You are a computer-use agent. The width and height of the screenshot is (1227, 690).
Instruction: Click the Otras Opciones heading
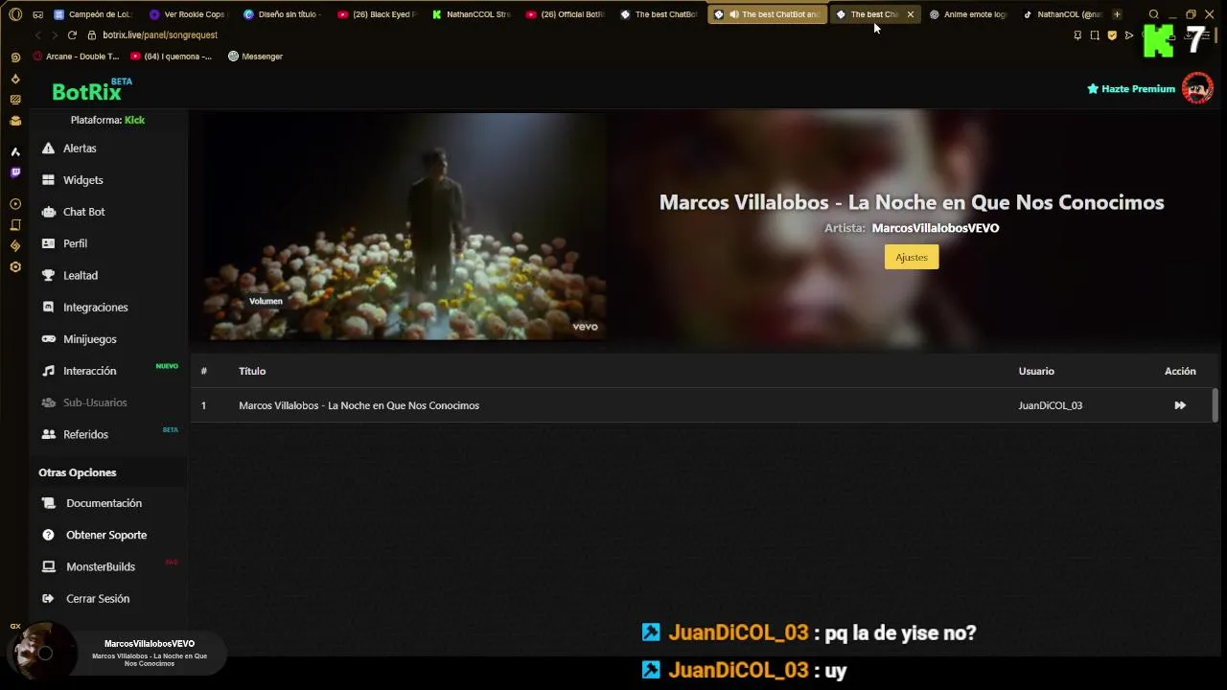77,472
